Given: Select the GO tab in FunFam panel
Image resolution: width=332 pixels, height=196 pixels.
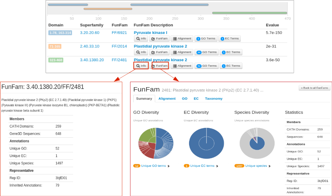Looking at the screenshot, I should 184,99.
